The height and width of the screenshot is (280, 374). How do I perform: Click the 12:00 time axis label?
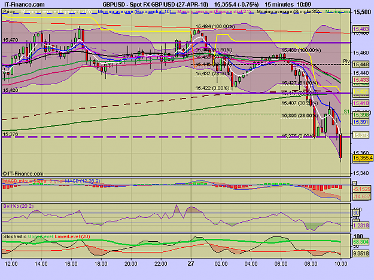pyautogui.click(x=11, y=264)
